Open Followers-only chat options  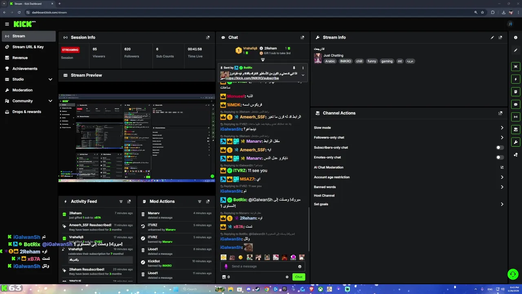(x=409, y=138)
